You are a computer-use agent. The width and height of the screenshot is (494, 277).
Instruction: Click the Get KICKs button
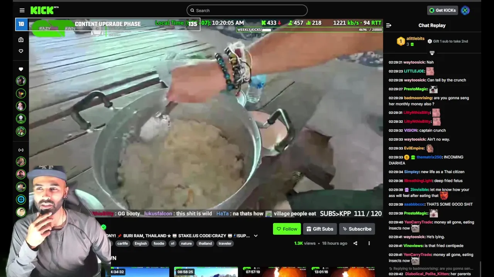click(x=443, y=10)
